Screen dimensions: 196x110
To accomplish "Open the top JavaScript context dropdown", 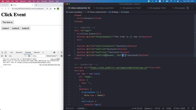I will coord(17,56).
